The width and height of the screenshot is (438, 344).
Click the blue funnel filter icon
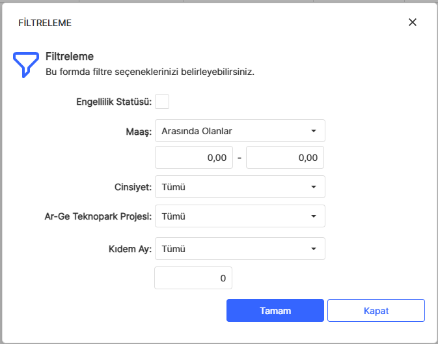coord(26,64)
